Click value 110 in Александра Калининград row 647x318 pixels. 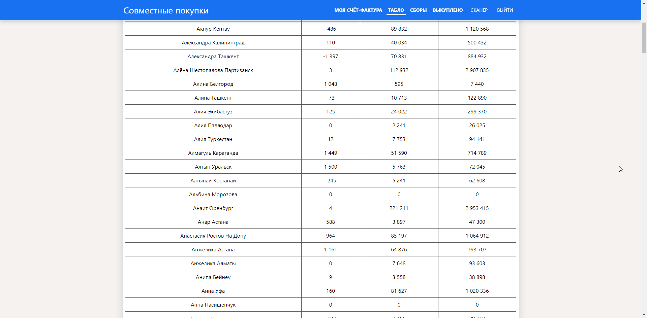click(x=331, y=43)
